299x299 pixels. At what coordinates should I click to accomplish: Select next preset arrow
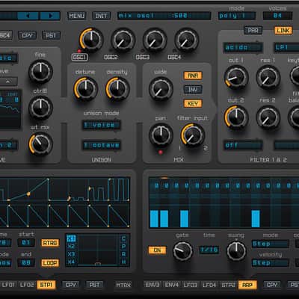click(x=50, y=16)
